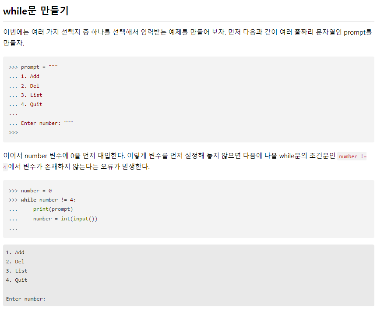Click the 'Enter number: """' code line
The image size is (384, 312).
(47, 123)
